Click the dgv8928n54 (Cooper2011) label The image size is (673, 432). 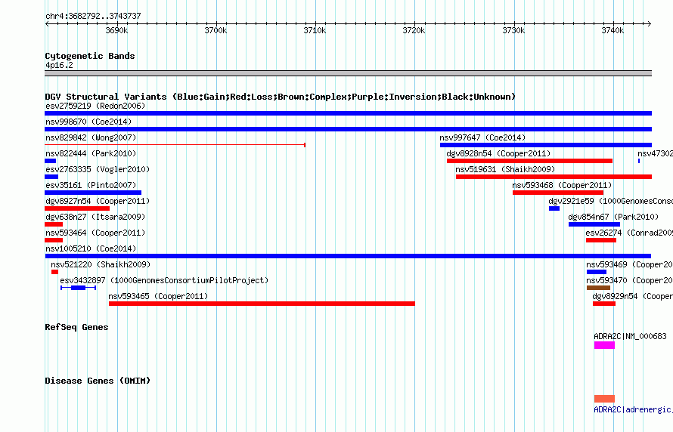(x=498, y=153)
